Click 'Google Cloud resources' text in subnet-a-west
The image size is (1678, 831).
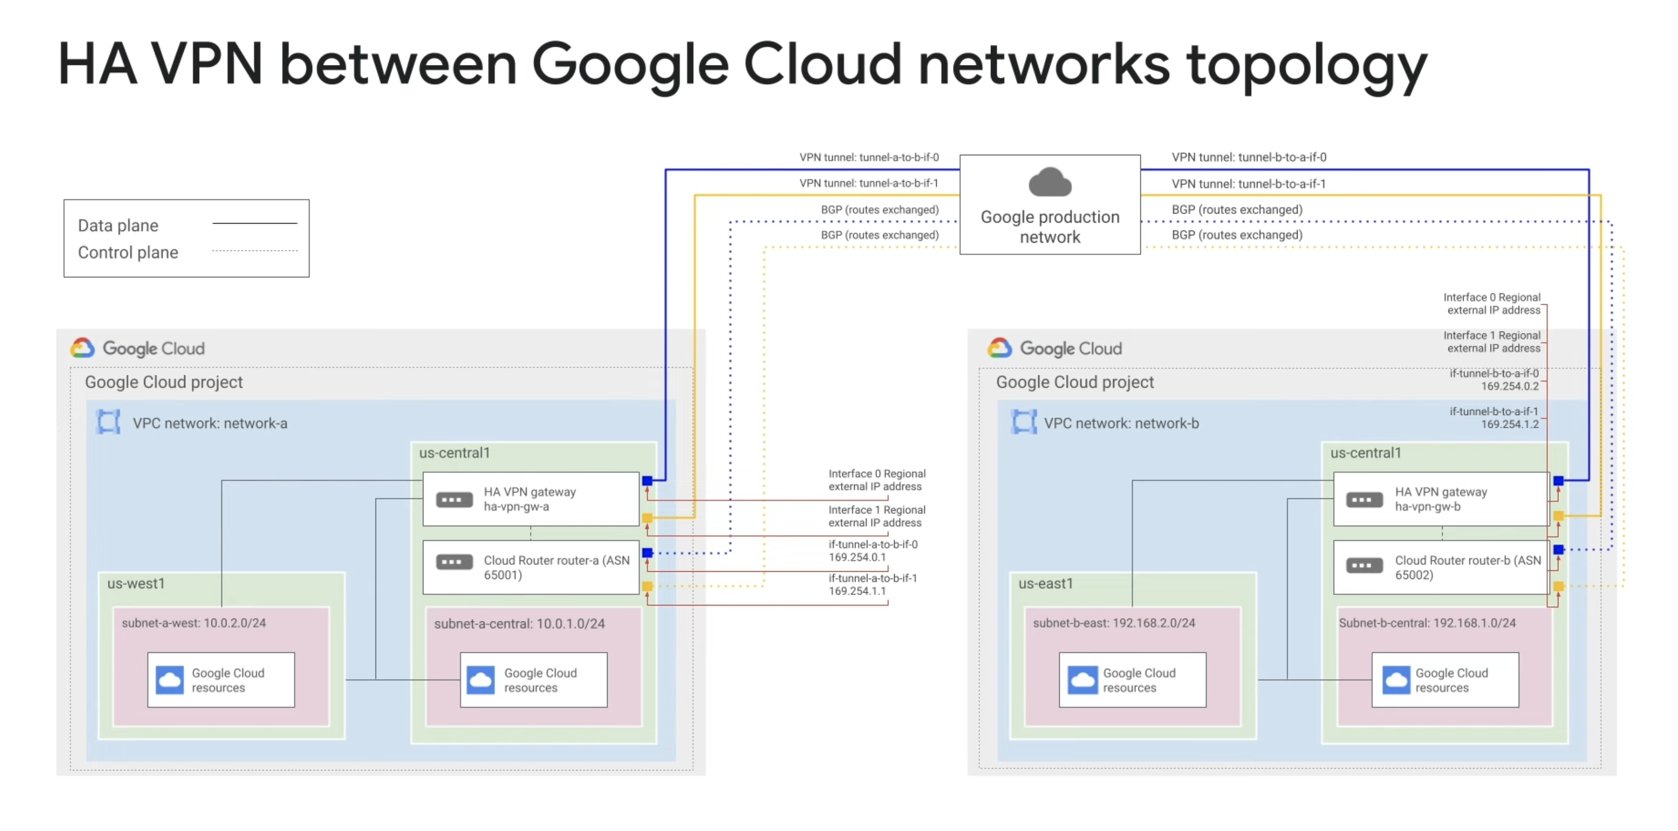point(228,680)
